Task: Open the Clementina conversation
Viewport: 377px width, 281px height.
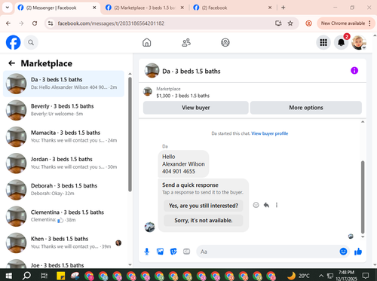Action: coord(63,216)
